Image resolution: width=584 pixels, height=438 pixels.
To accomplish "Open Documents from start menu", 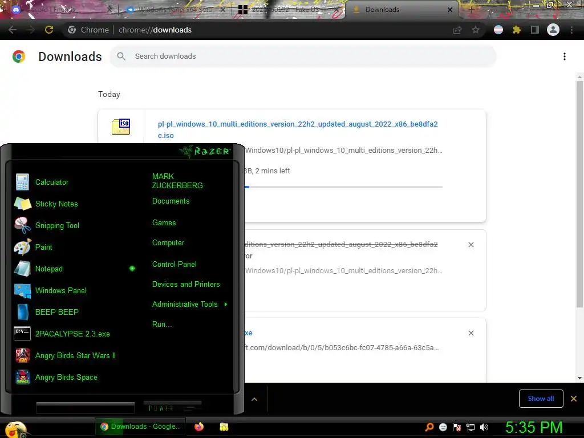I will tap(171, 201).
